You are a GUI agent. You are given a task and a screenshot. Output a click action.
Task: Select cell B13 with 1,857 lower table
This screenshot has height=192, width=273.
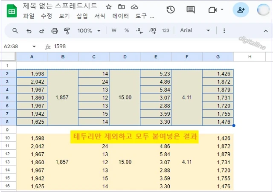[x=63, y=162]
